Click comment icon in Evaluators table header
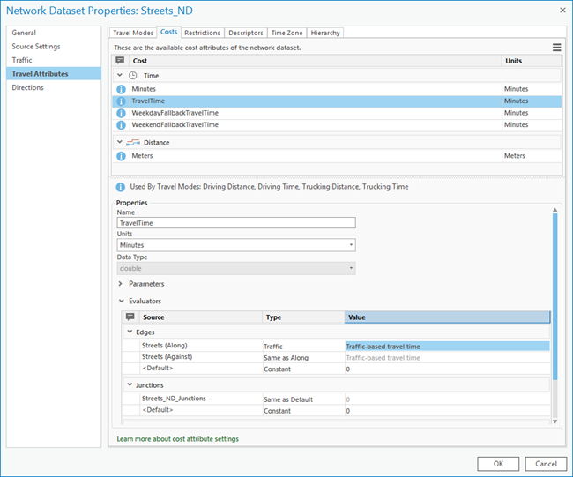This screenshot has width=573, height=477. [130, 317]
